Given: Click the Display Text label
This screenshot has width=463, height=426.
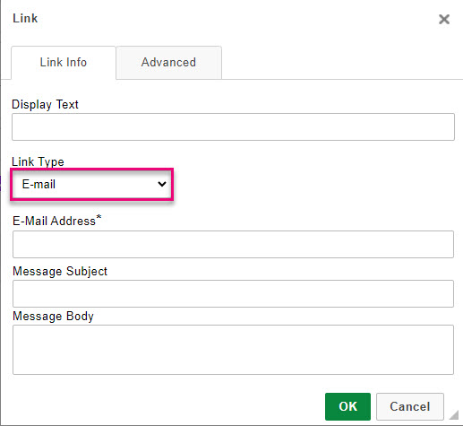Looking at the screenshot, I should click(45, 105).
